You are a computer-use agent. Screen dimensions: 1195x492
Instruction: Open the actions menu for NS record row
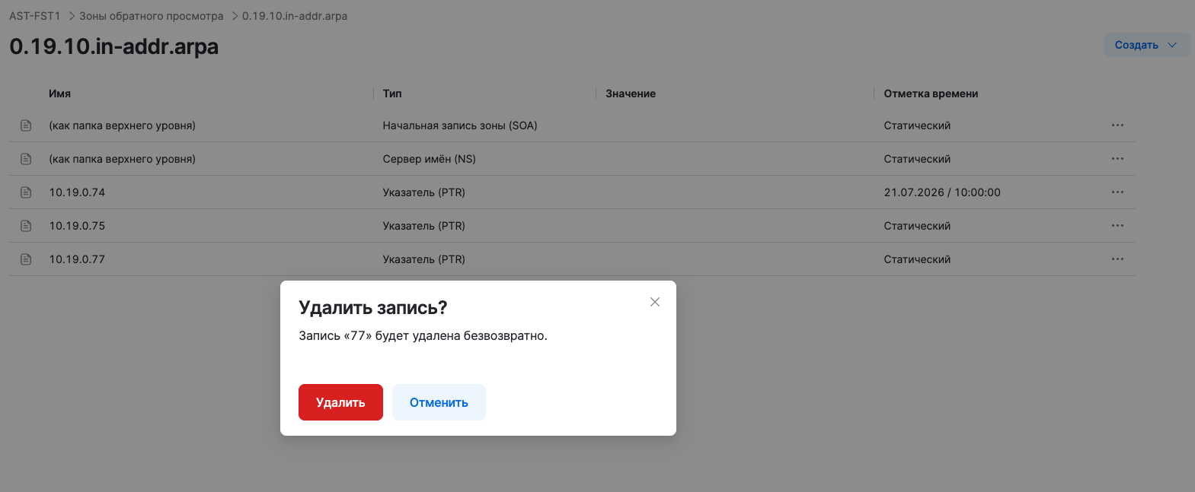1117,159
